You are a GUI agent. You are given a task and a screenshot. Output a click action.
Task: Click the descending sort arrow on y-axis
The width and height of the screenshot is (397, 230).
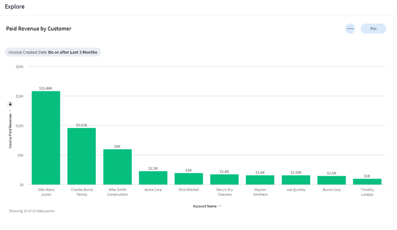[x=11, y=104]
